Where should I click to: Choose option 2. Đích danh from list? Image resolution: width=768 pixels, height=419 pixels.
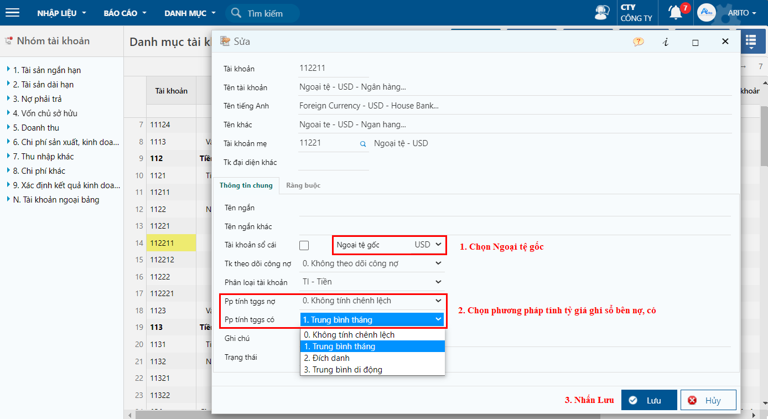(x=327, y=358)
